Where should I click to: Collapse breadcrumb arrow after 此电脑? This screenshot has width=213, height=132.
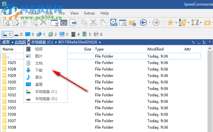[29, 42]
